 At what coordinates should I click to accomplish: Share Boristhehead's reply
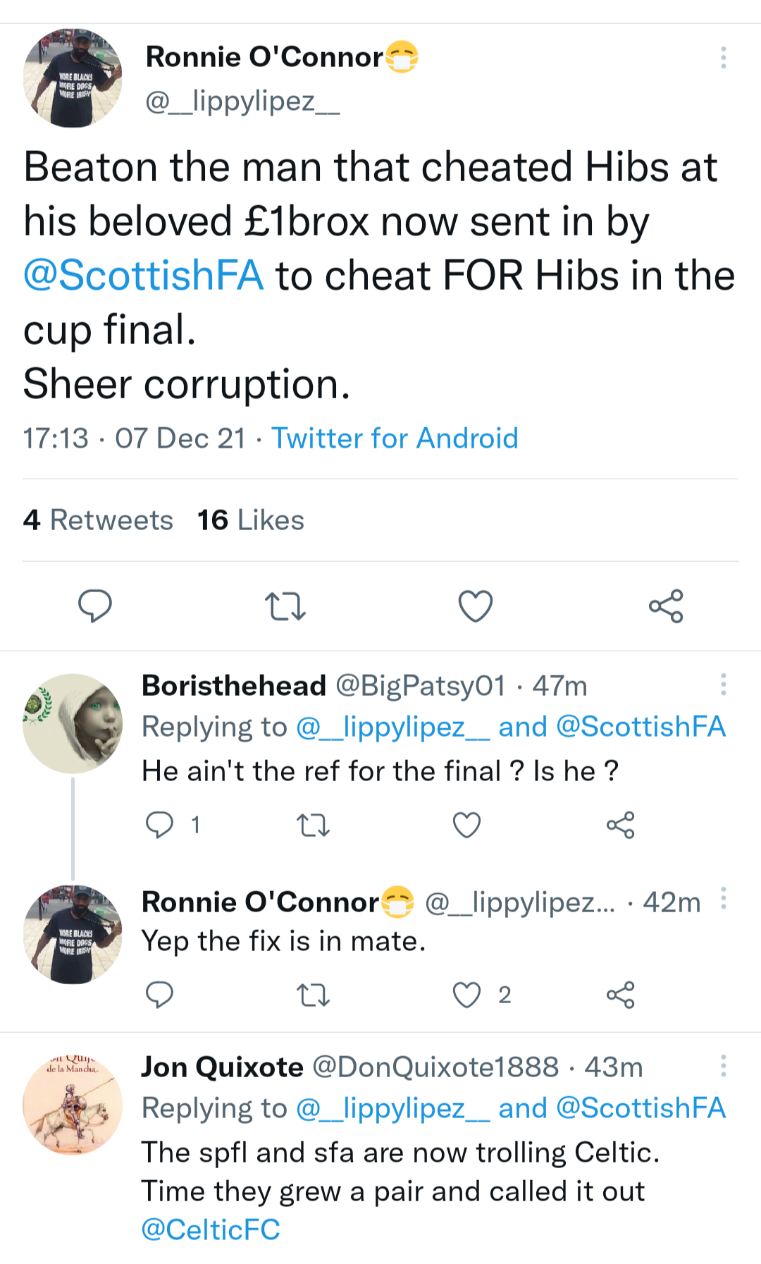click(620, 824)
